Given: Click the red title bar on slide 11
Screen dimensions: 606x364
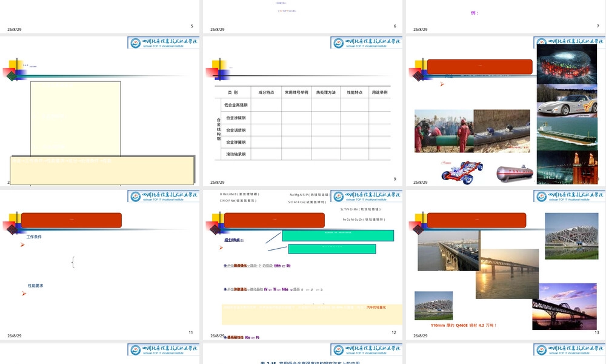Looking at the screenshot, I should (x=72, y=220).
